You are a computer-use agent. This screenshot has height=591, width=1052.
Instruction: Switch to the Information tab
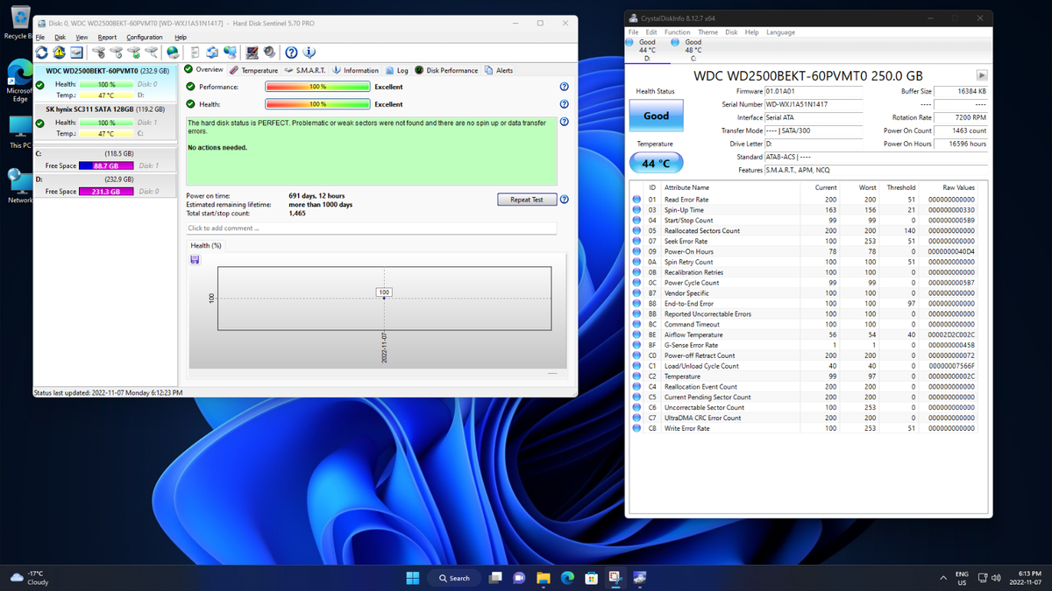[355, 70]
